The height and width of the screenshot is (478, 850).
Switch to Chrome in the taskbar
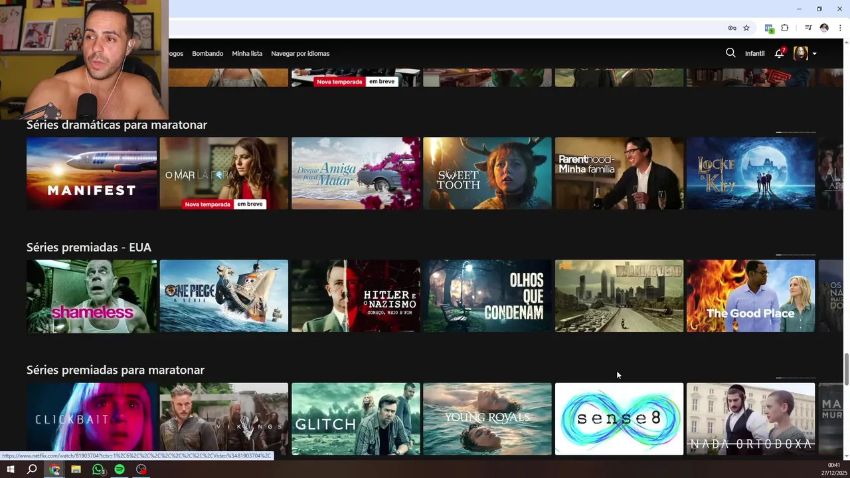(54, 469)
